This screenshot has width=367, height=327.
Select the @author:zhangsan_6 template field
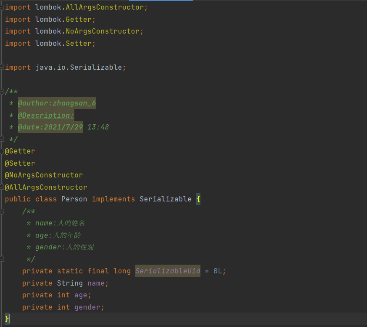point(57,103)
